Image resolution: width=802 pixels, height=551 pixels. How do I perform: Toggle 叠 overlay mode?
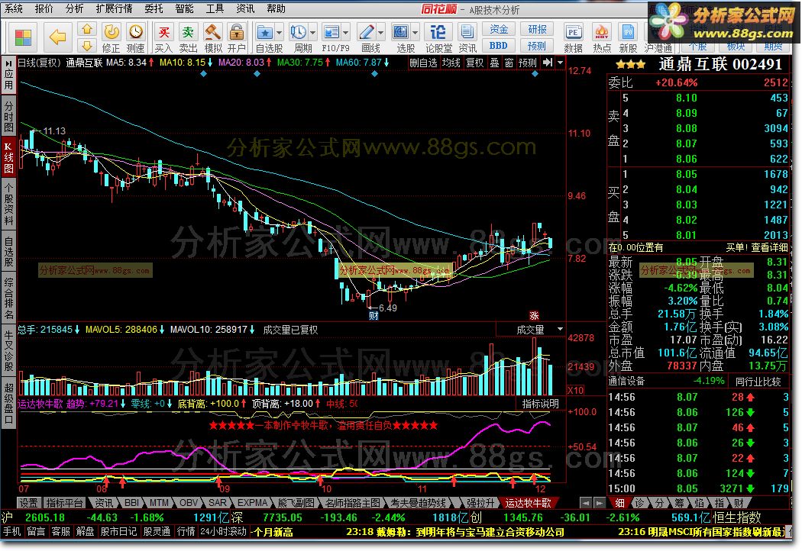coord(495,63)
